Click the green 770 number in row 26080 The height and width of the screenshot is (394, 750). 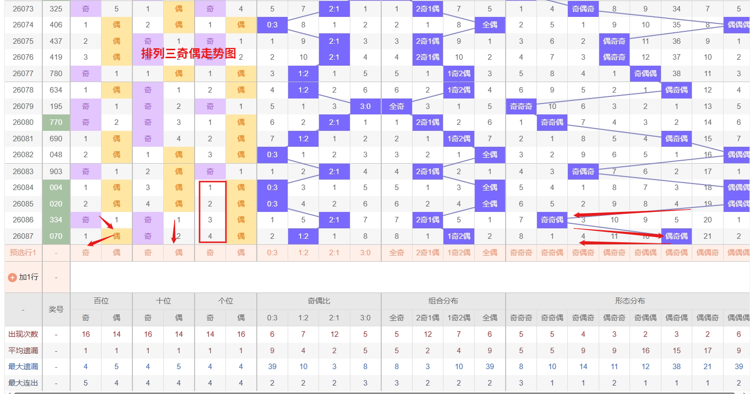click(x=56, y=122)
